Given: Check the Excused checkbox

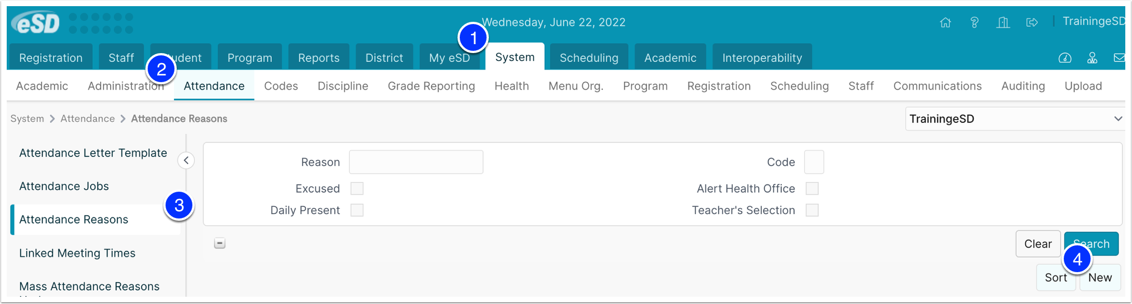Looking at the screenshot, I should 357,188.
